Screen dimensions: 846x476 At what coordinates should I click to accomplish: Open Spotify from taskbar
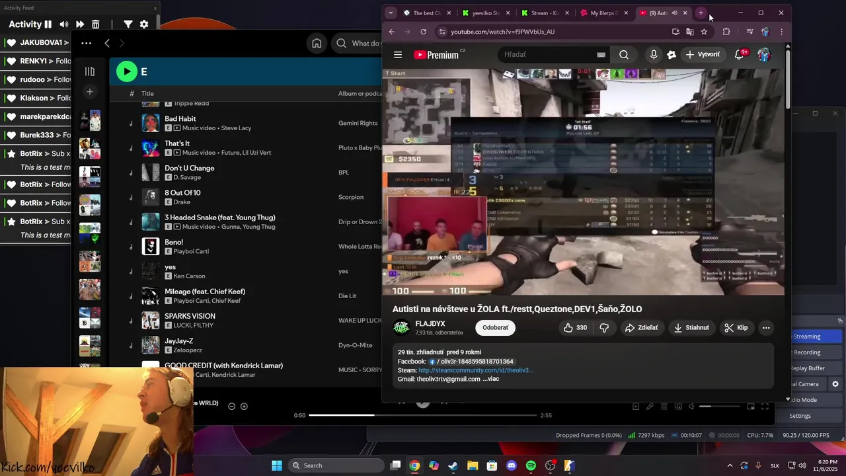531,465
